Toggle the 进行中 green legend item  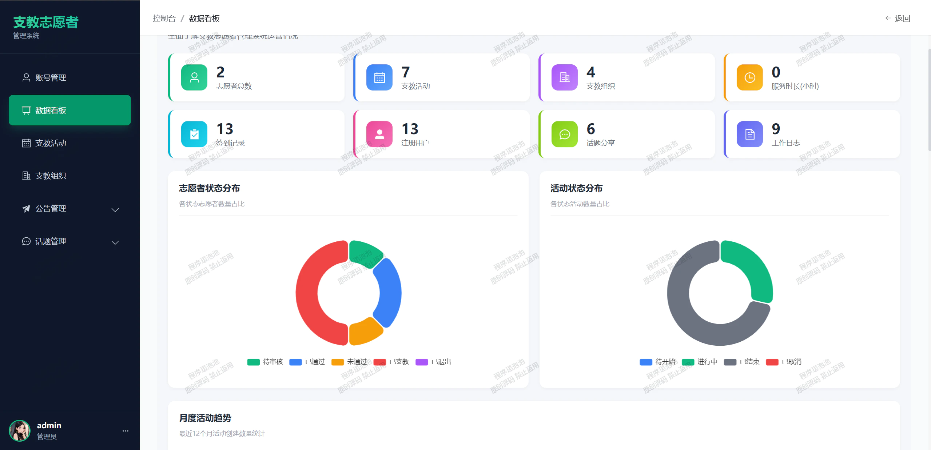tap(700, 362)
